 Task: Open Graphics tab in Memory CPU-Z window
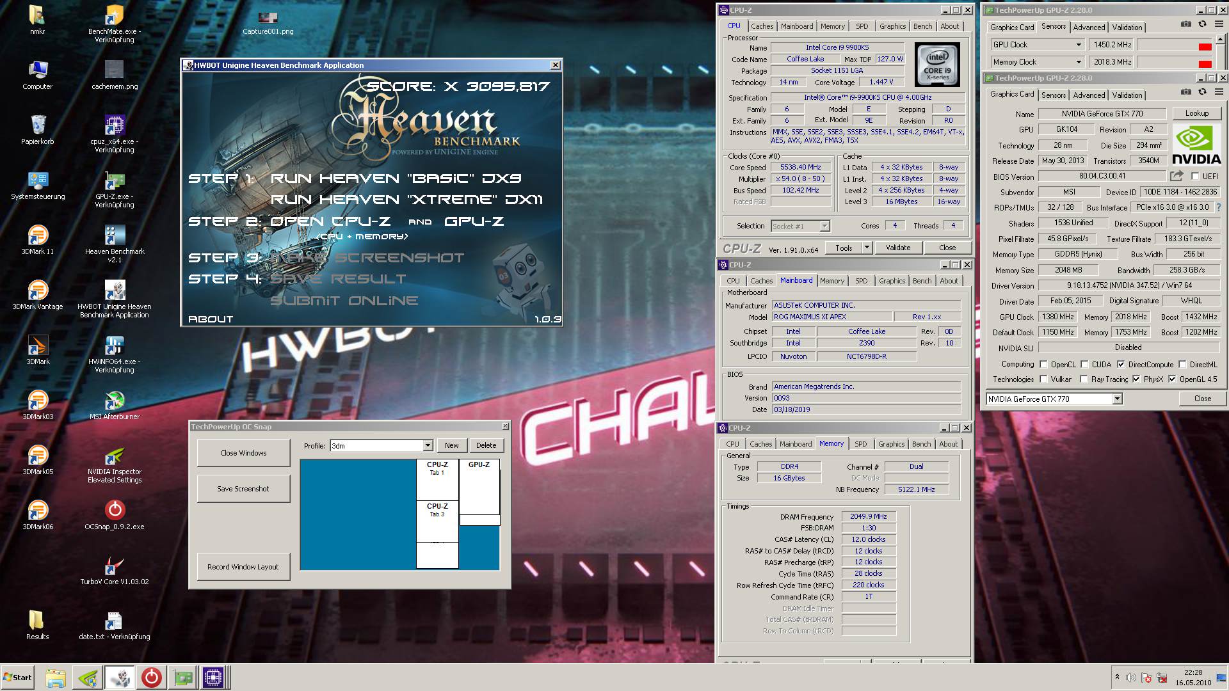click(891, 444)
